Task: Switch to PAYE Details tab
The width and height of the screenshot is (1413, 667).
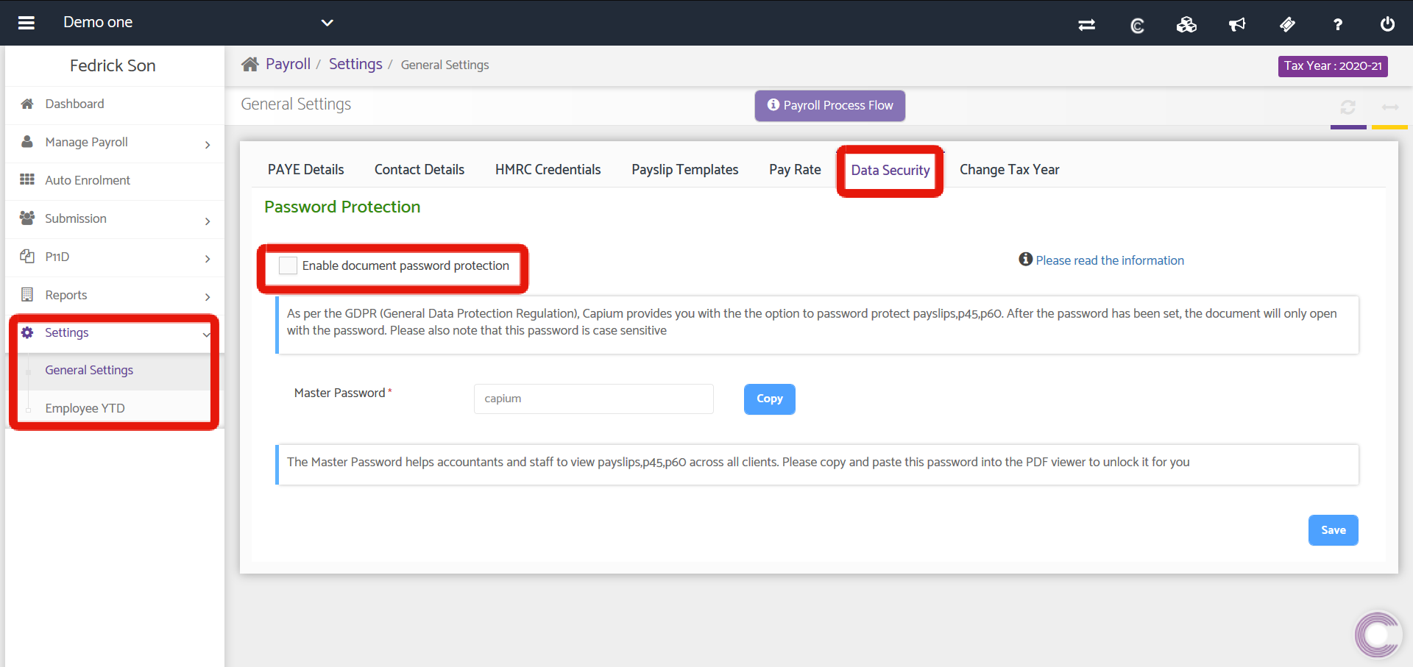Action: point(305,169)
